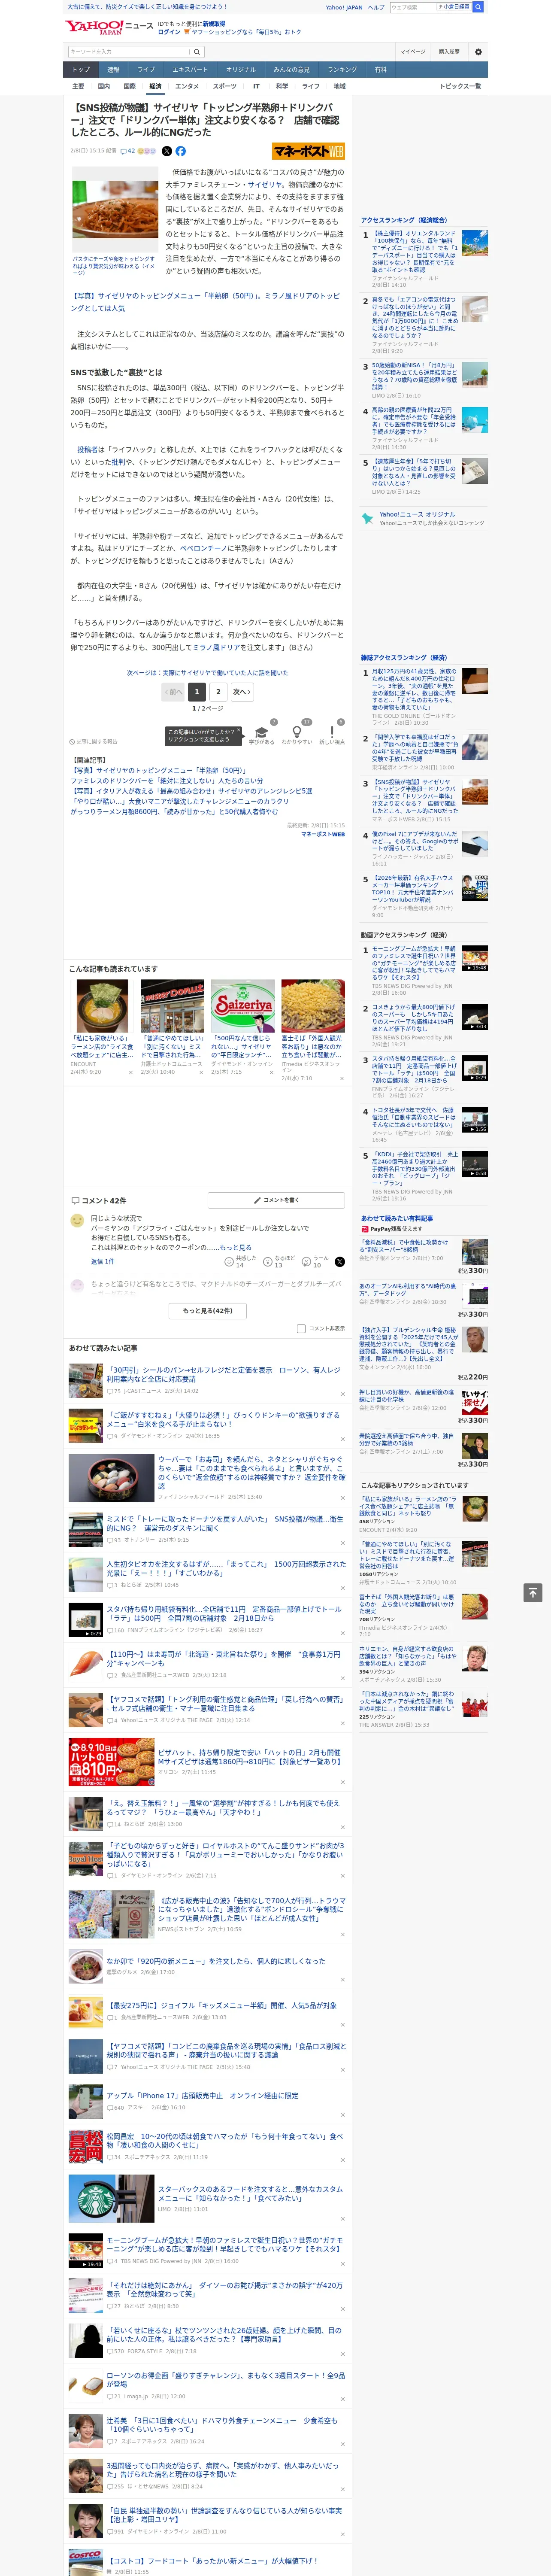Open Mister Donut recommended article thumbnail
This screenshot has width=551, height=2576.
pos(172,1006)
